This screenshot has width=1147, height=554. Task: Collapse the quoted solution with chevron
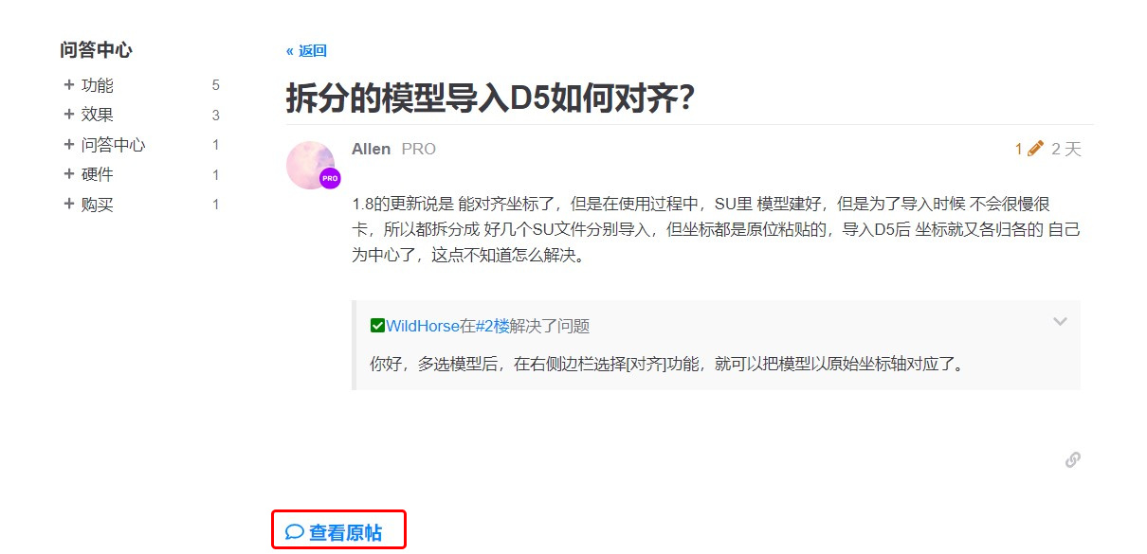(1060, 322)
